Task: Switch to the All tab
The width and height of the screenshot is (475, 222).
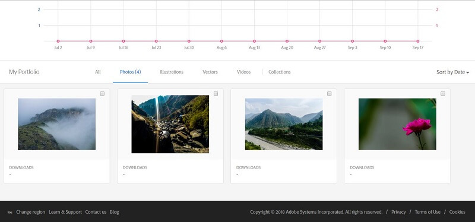Action: (98, 72)
